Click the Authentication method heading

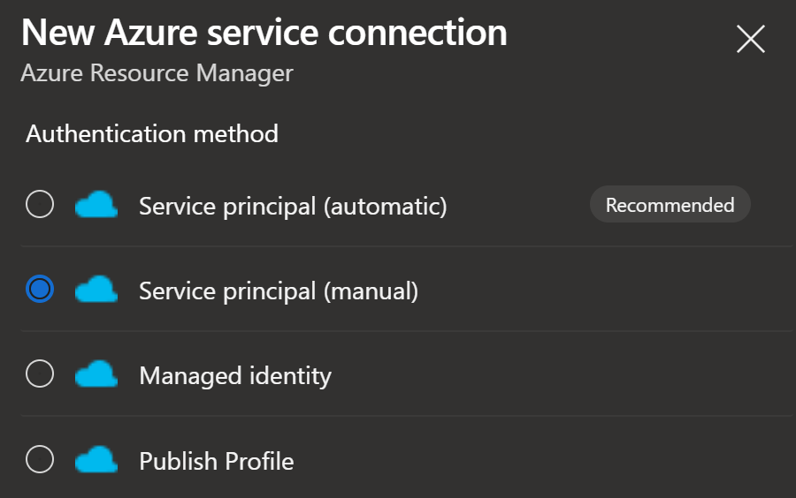152,133
